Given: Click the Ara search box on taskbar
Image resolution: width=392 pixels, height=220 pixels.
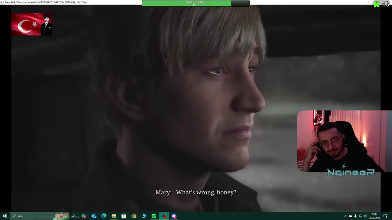Looking at the screenshot, I should coord(40,216).
